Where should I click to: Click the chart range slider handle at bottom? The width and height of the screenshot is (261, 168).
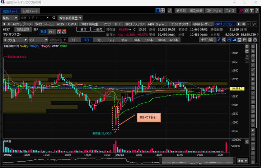[161, 161]
